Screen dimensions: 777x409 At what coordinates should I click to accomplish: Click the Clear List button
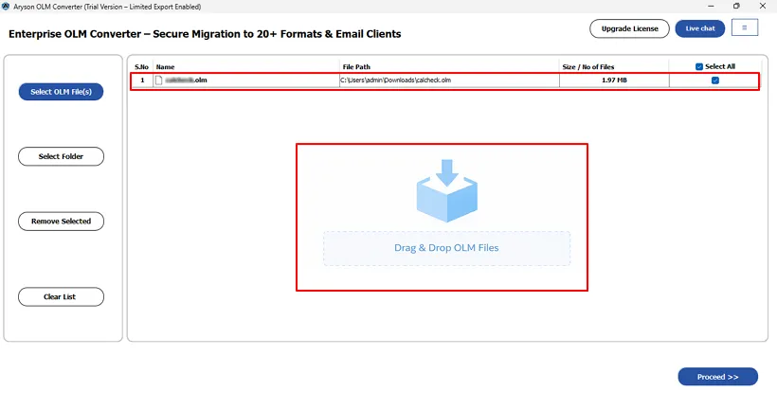point(61,296)
